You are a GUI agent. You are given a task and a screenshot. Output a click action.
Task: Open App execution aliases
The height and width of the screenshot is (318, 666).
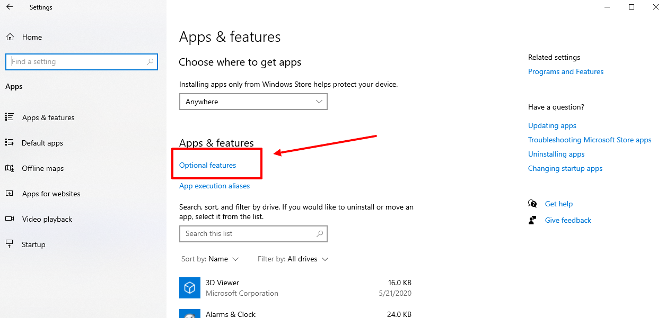tap(214, 186)
